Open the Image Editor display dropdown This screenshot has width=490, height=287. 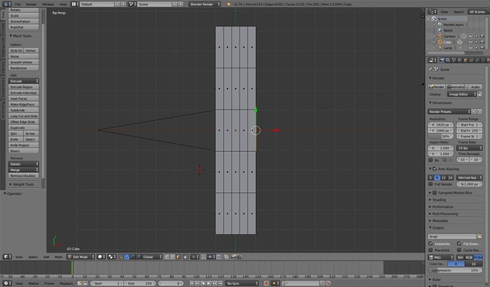(x=462, y=94)
